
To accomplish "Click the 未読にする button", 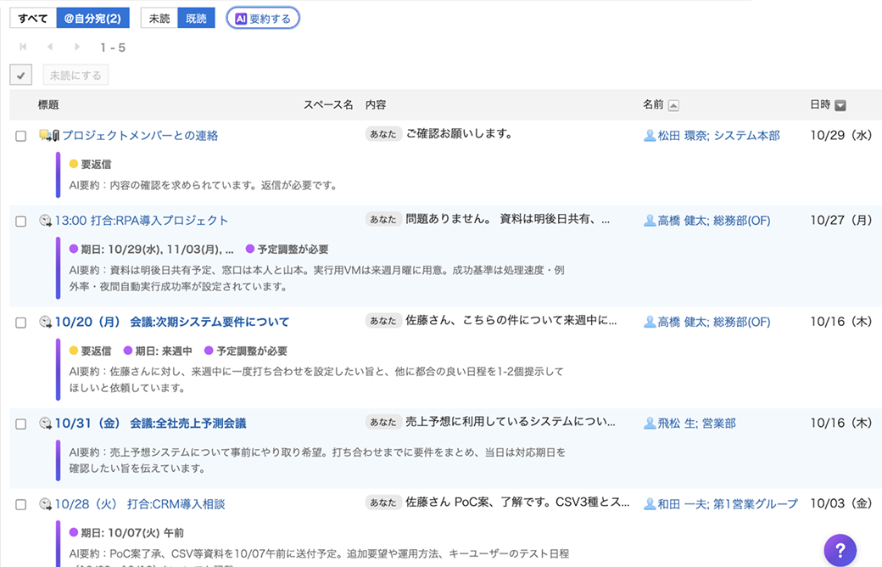I will (75, 76).
